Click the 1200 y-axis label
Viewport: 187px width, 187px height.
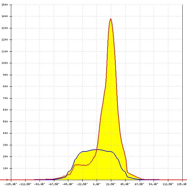tap(5, 40)
